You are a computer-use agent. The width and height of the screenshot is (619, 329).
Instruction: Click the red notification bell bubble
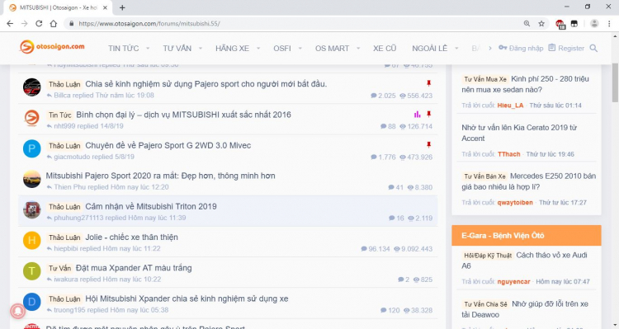(x=18, y=311)
